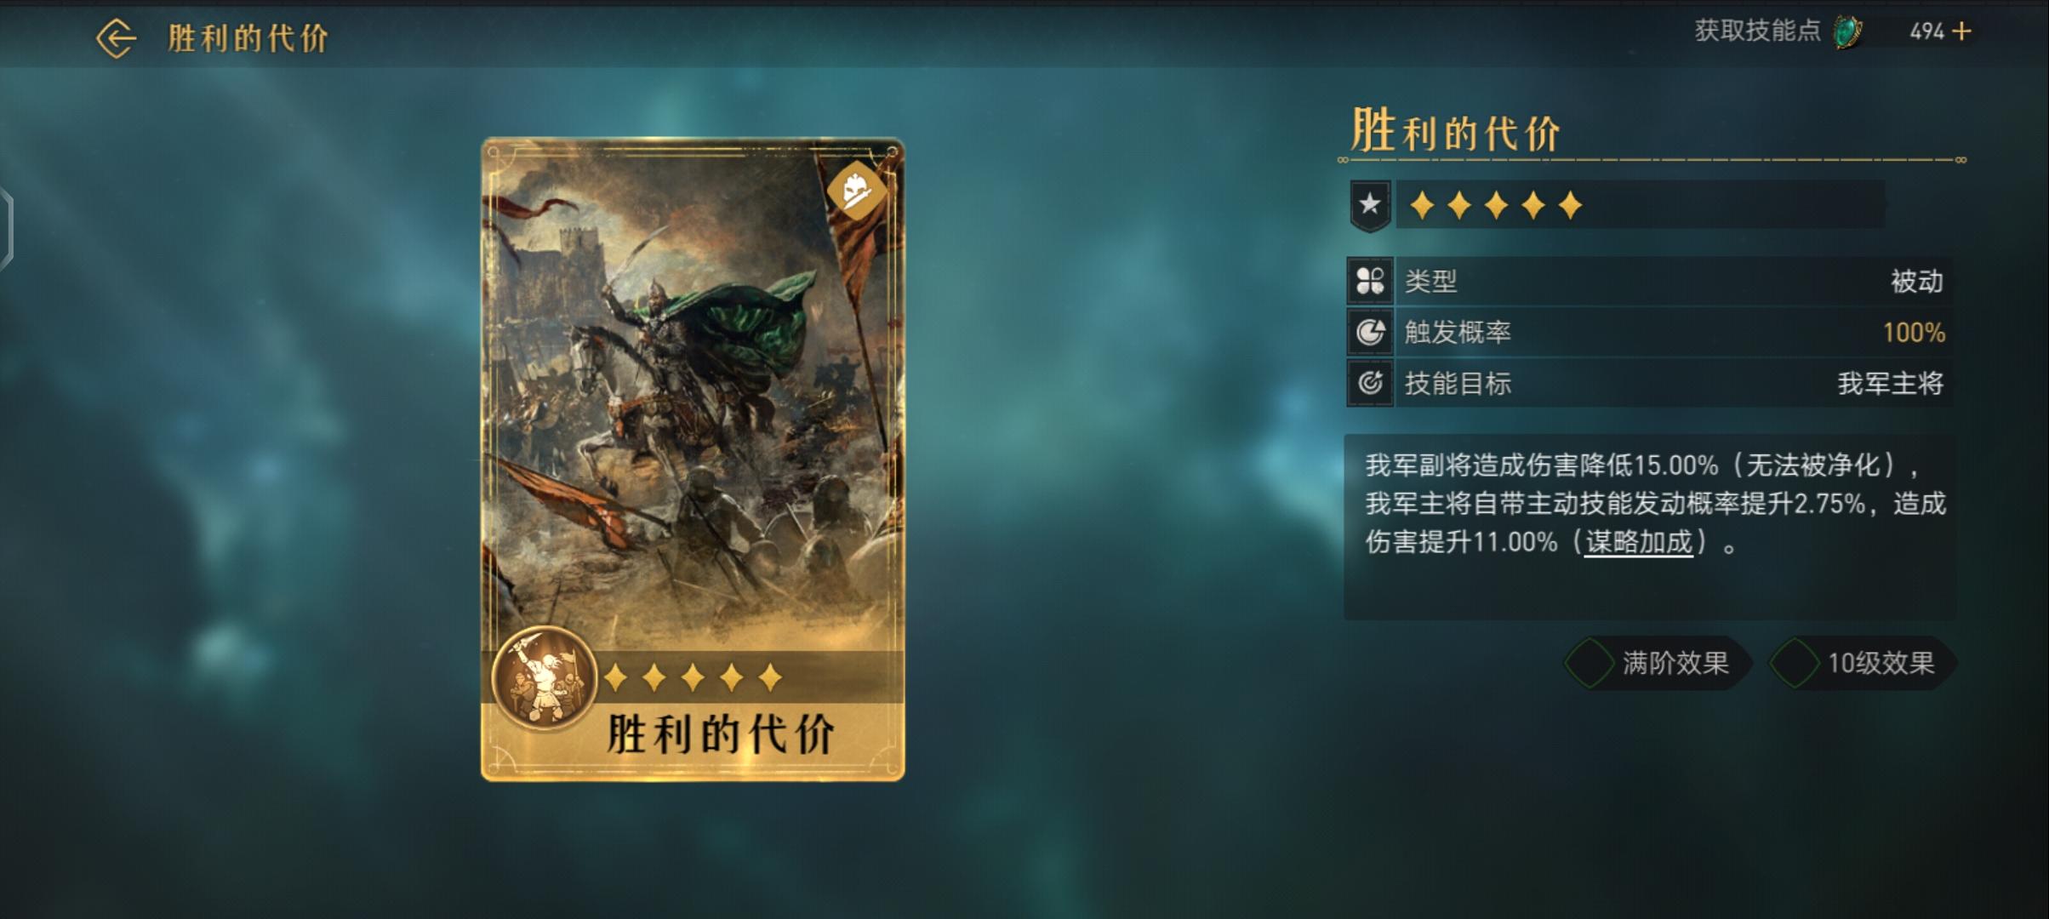2049x919 pixels.
Task: Select the 触发概率 100% row
Action: pos(1650,332)
